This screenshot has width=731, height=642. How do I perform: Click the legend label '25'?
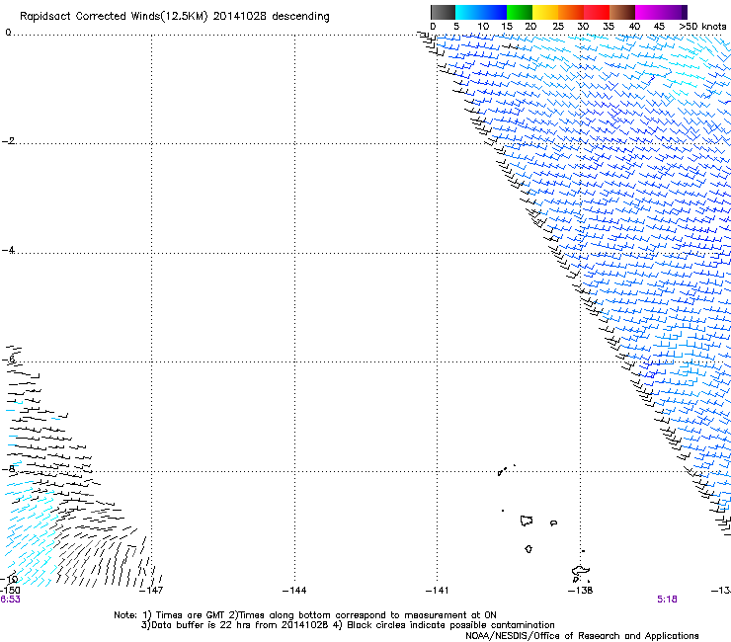pyautogui.click(x=558, y=27)
